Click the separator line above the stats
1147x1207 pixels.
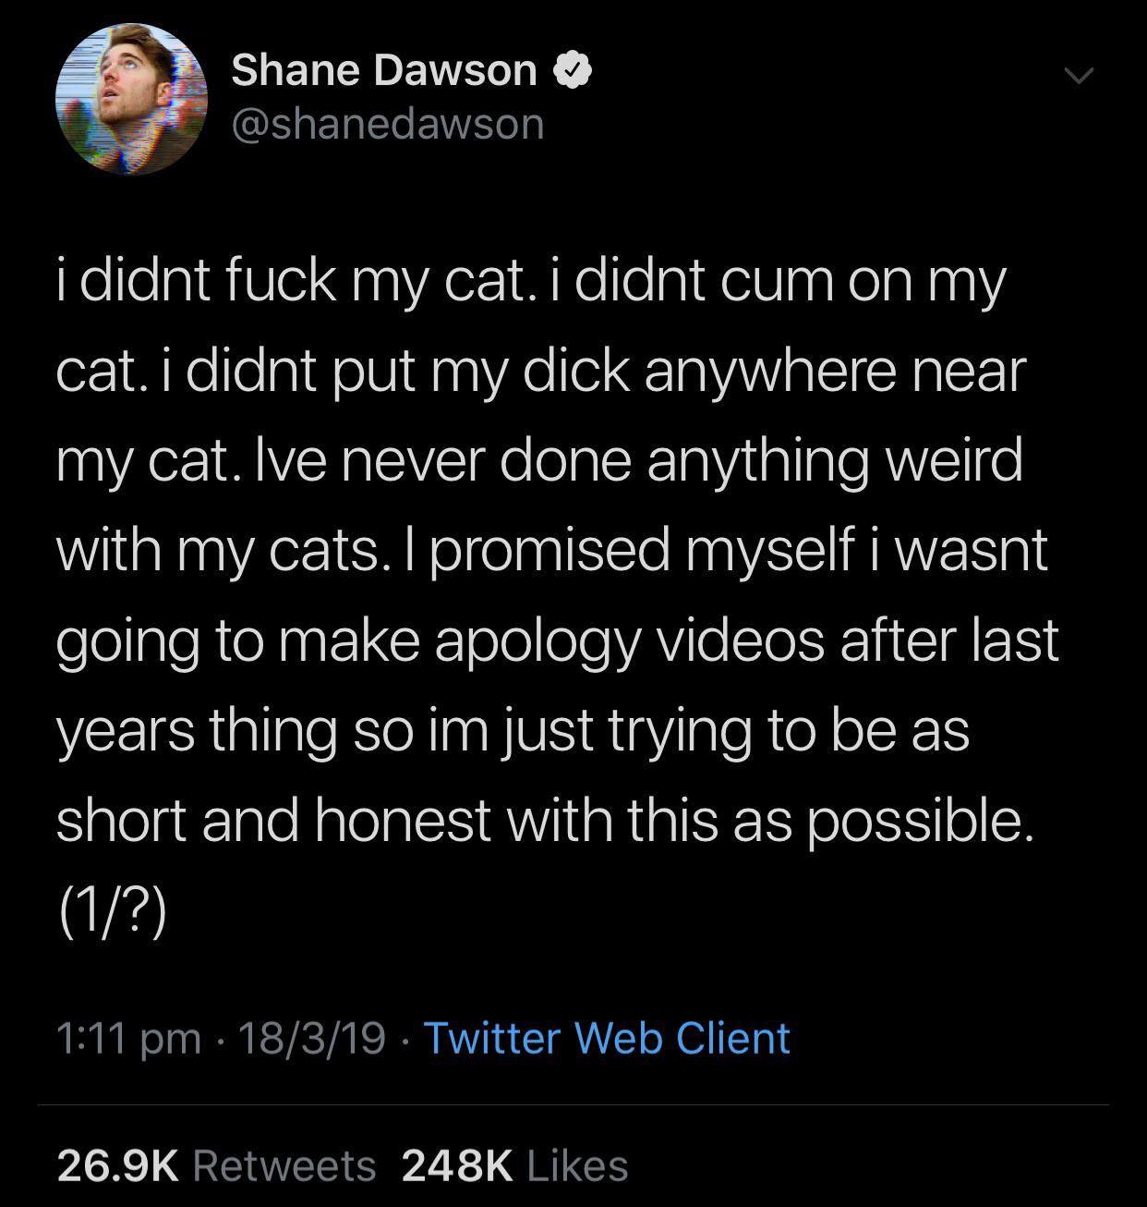[x=573, y=1102]
